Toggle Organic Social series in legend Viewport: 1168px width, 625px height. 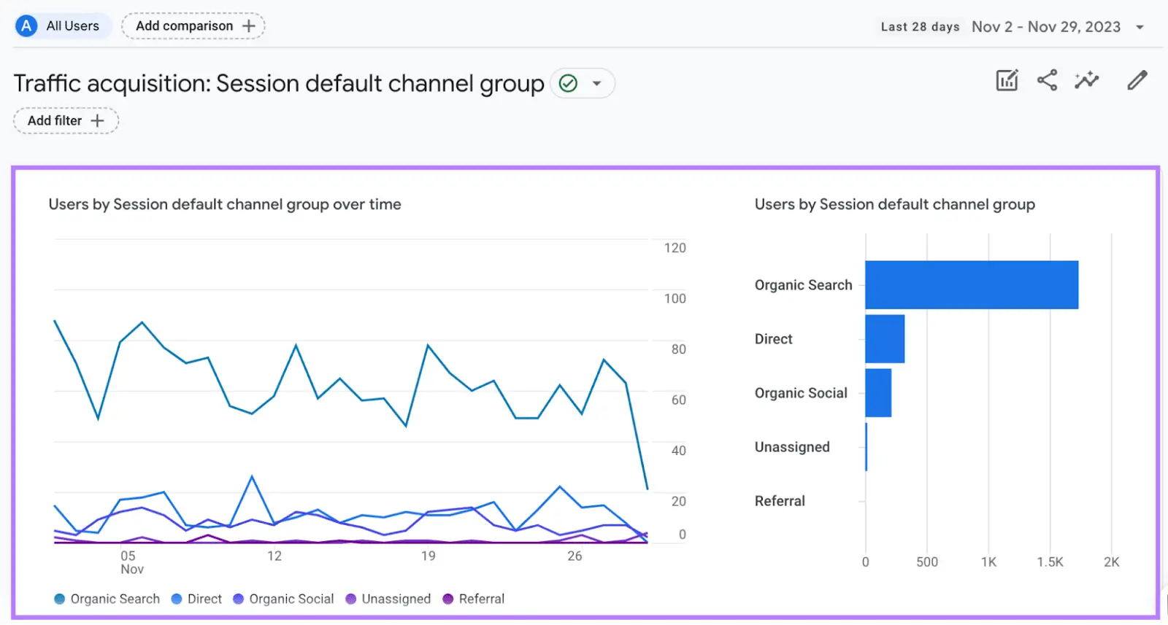(x=283, y=599)
